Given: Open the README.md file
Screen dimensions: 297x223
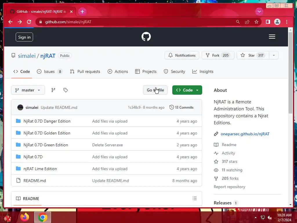Looking at the screenshot, I should coord(35,181).
